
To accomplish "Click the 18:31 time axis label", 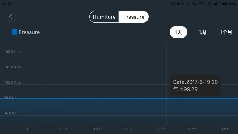I will 31,129.
